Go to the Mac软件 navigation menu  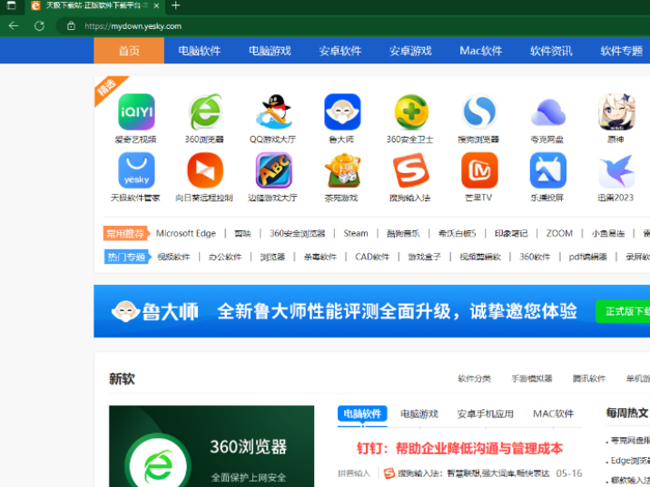(481, 51)
